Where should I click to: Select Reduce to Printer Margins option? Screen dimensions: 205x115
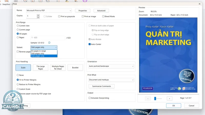point(18,84)
